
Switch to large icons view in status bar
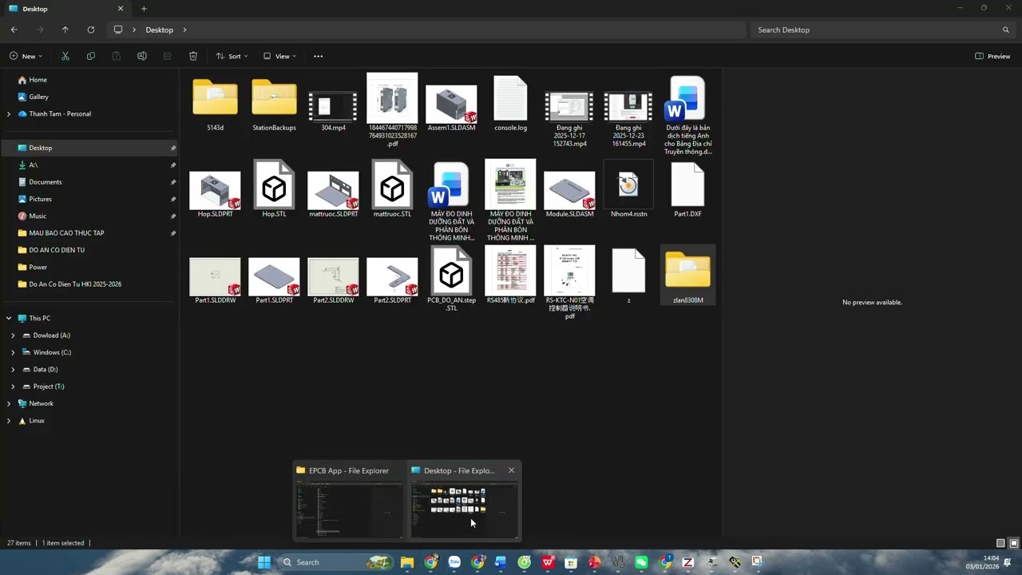click(1014, 543)
